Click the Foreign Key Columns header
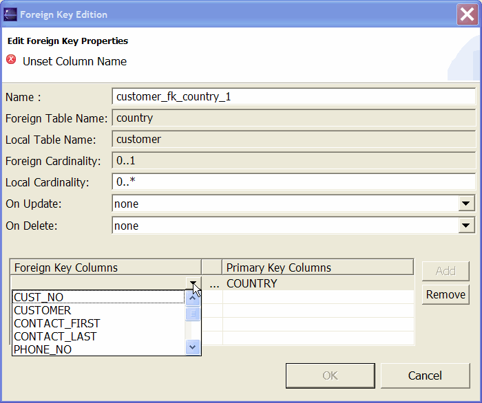The image size is (482, 403). [106, 268]
